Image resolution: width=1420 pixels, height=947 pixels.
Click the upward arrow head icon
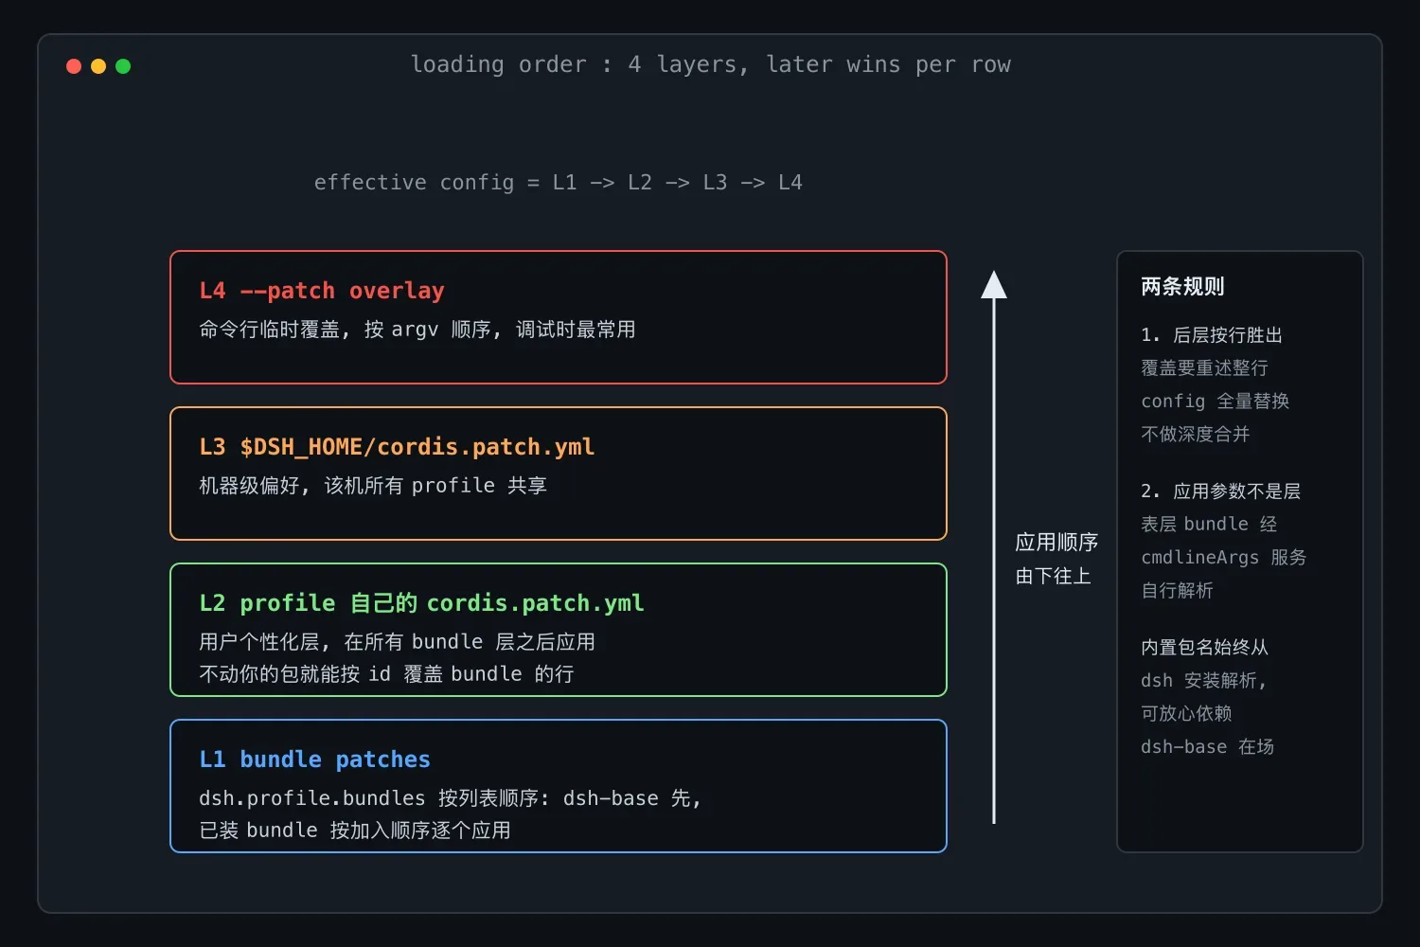[994, 285]
